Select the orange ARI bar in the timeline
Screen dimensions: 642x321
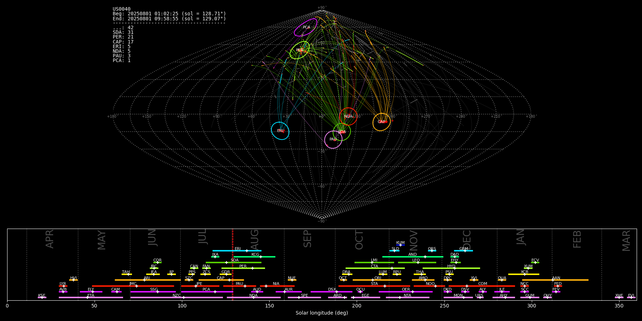(148, 280)
